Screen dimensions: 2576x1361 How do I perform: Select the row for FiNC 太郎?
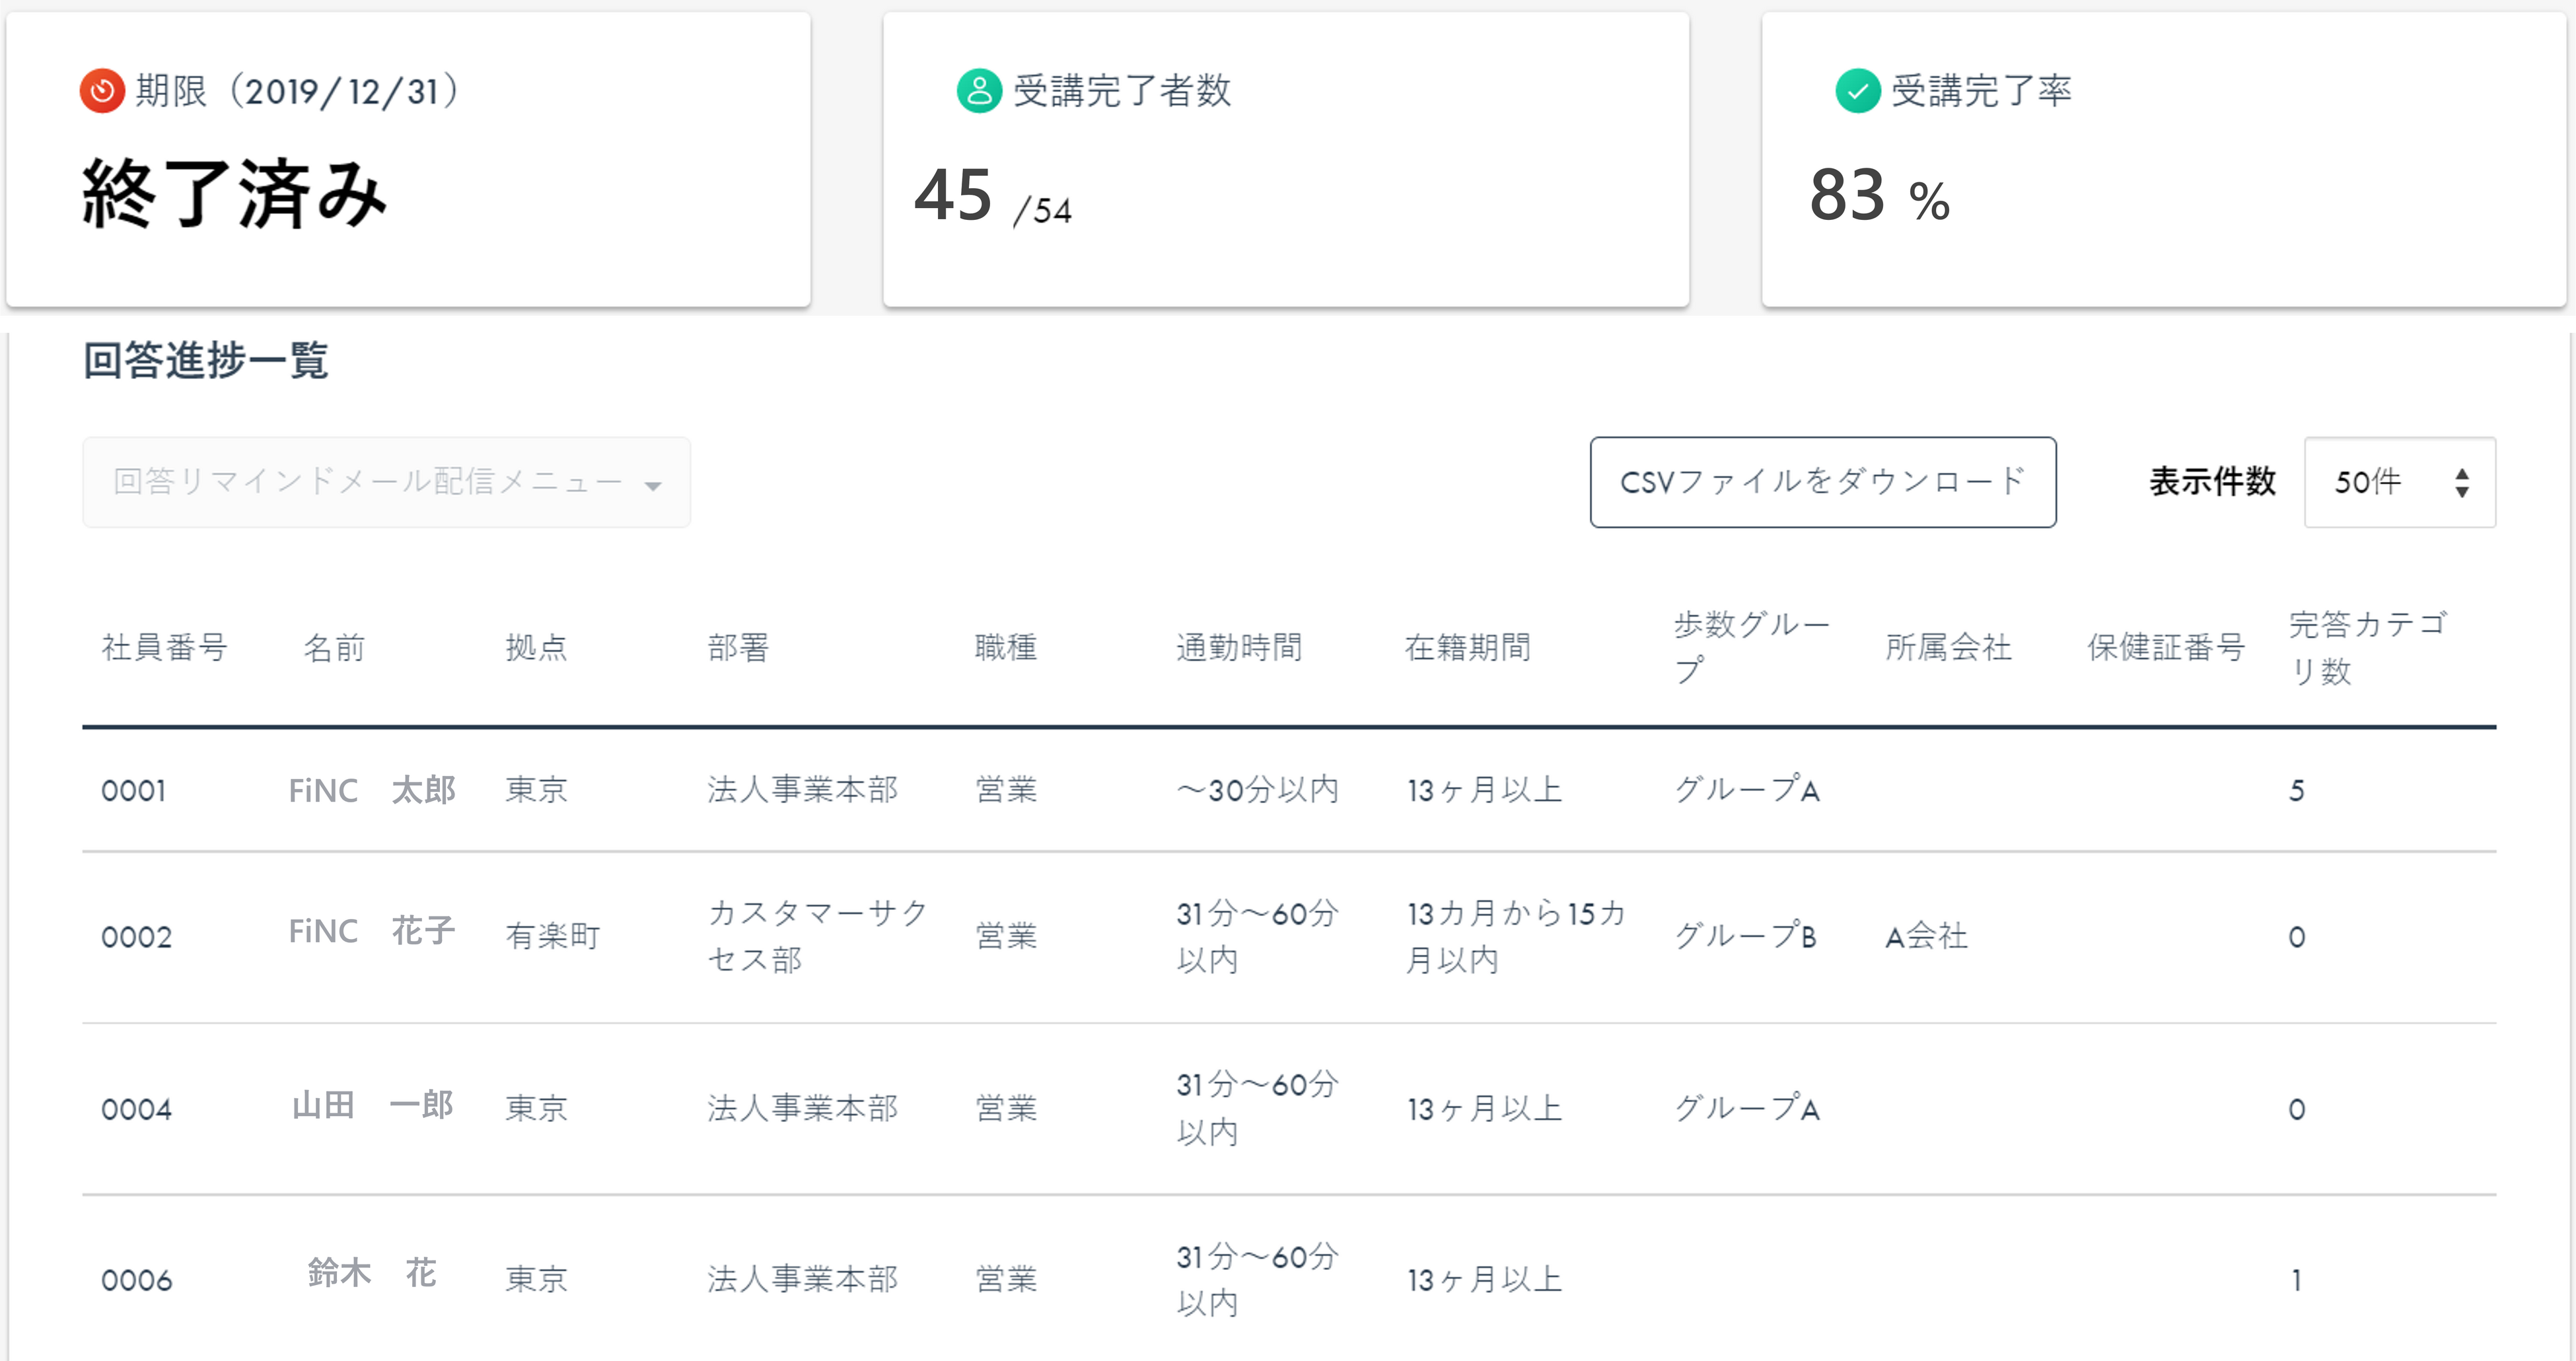[x=372, y=790]
